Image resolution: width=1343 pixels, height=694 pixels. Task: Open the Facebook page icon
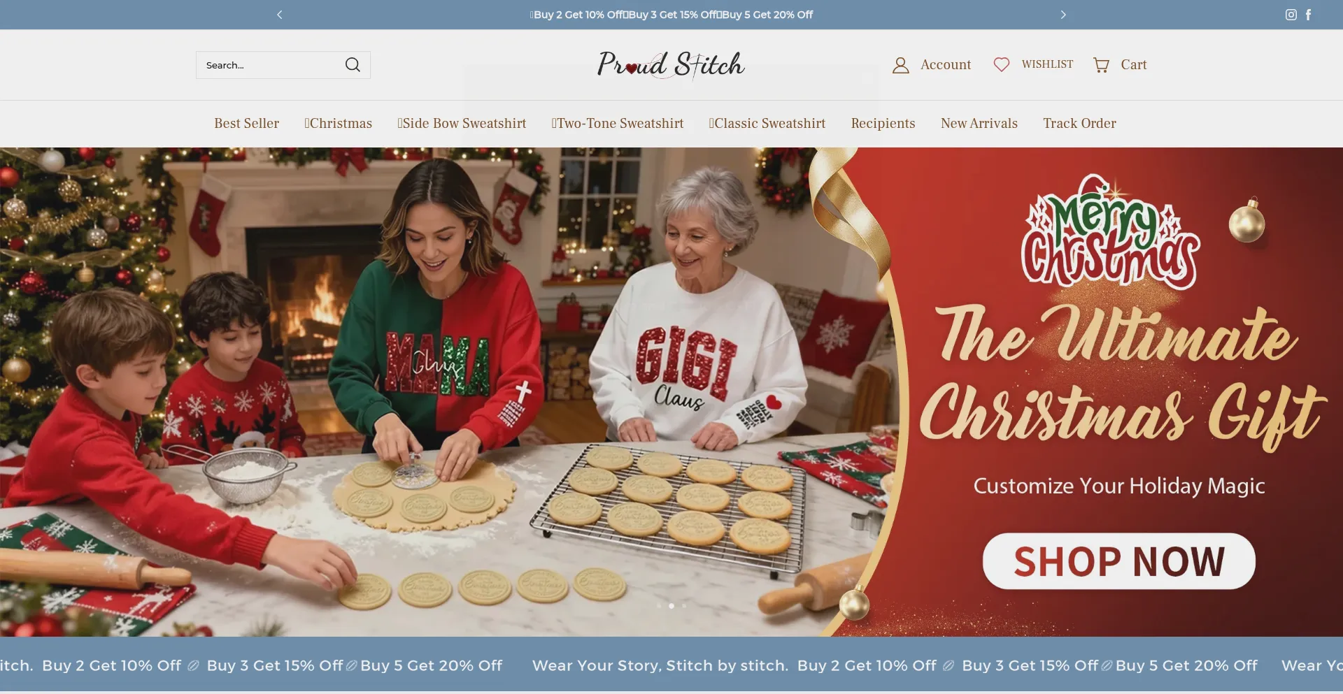(x=1308, y=15)
